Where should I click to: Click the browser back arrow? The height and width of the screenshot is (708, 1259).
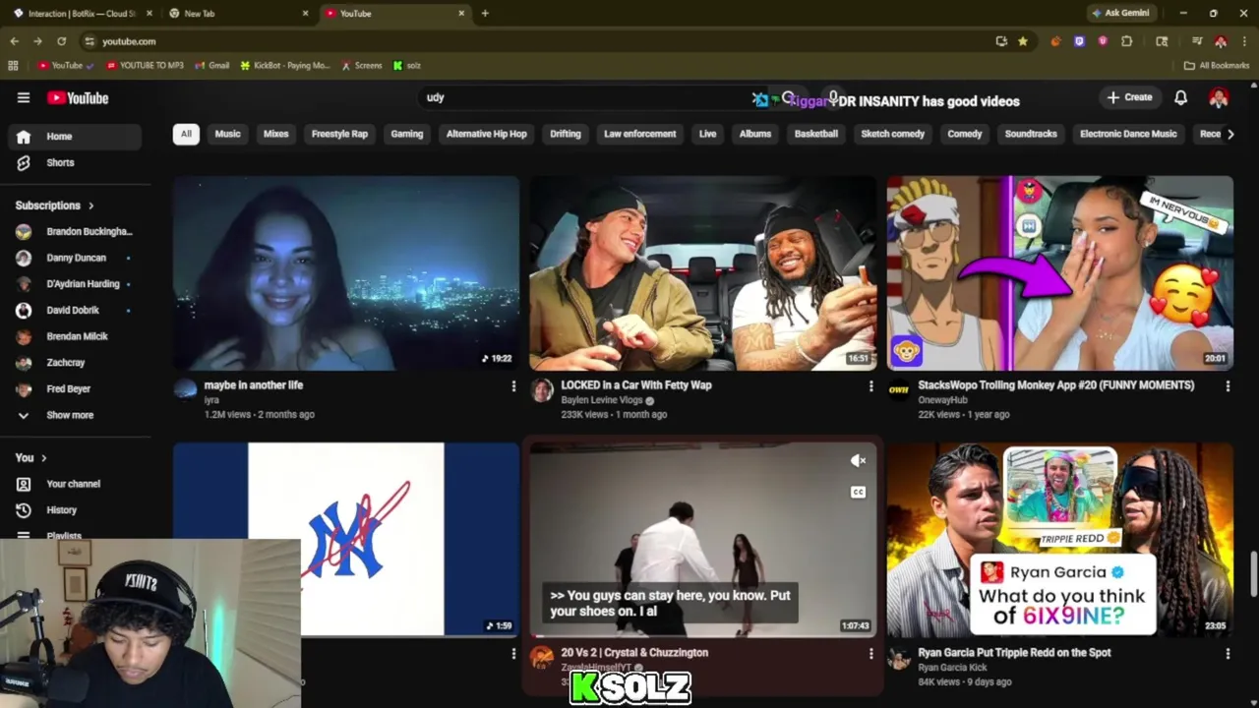[x=14, y=41]
